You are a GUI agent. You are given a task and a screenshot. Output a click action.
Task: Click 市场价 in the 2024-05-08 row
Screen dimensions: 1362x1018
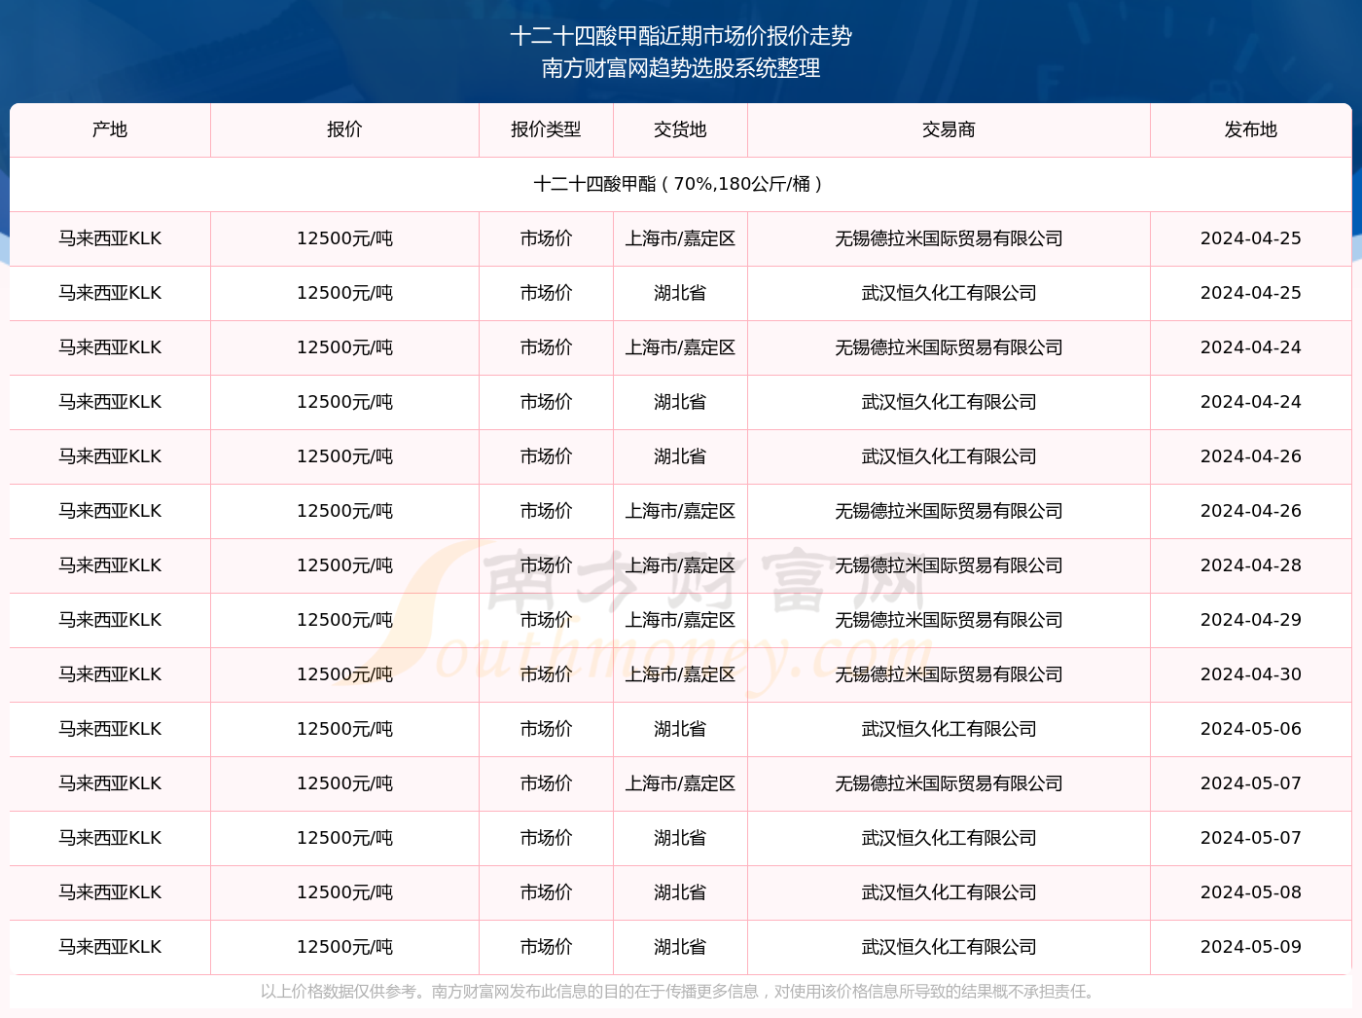[x=546, y=892]
